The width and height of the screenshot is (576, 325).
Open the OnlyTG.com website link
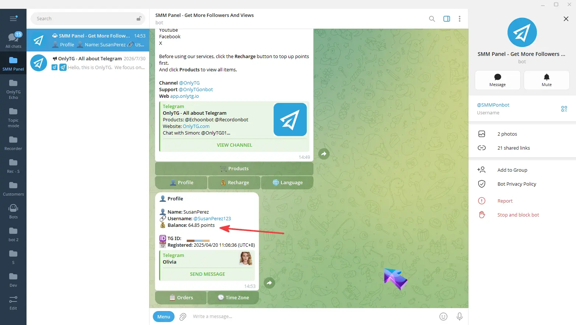pos(196,126)
